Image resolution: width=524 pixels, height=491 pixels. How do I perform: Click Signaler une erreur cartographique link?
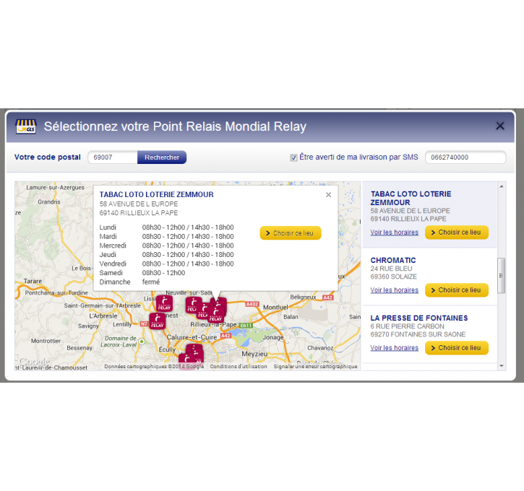315,367
